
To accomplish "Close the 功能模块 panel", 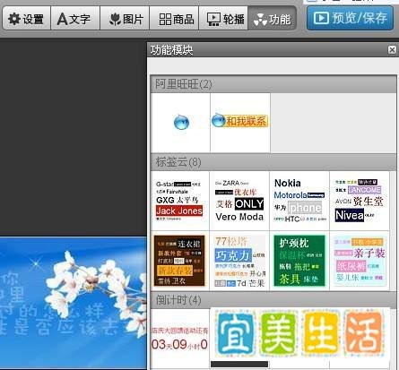I will [392, 49].
